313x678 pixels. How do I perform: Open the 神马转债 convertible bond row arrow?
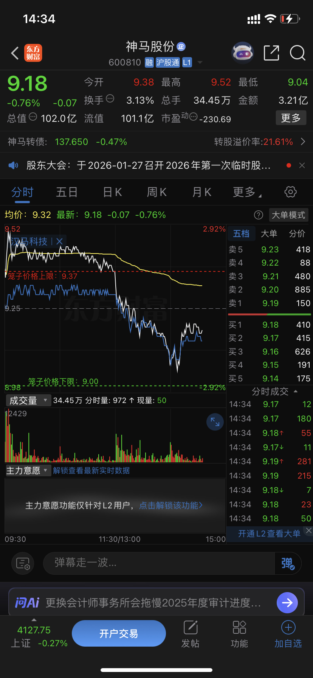coord(303,142)
